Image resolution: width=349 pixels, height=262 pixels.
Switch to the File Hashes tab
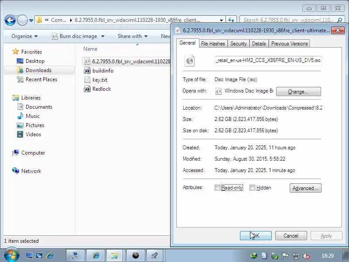(x=213, y=44)
